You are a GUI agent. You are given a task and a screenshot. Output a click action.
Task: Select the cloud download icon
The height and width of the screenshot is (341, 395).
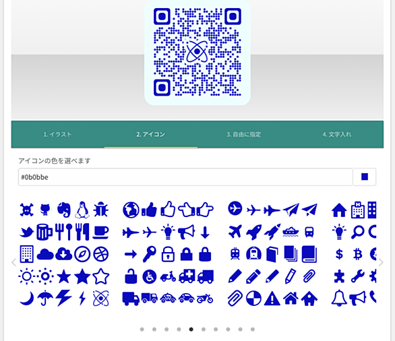[64, 254]
